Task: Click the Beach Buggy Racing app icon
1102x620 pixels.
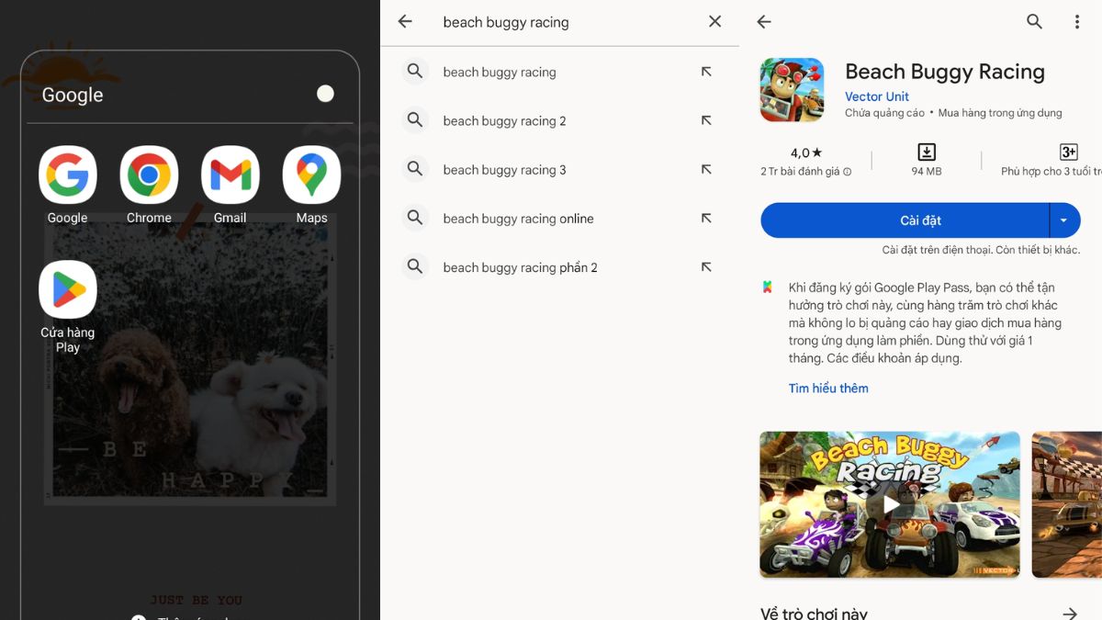Action: 792,90
